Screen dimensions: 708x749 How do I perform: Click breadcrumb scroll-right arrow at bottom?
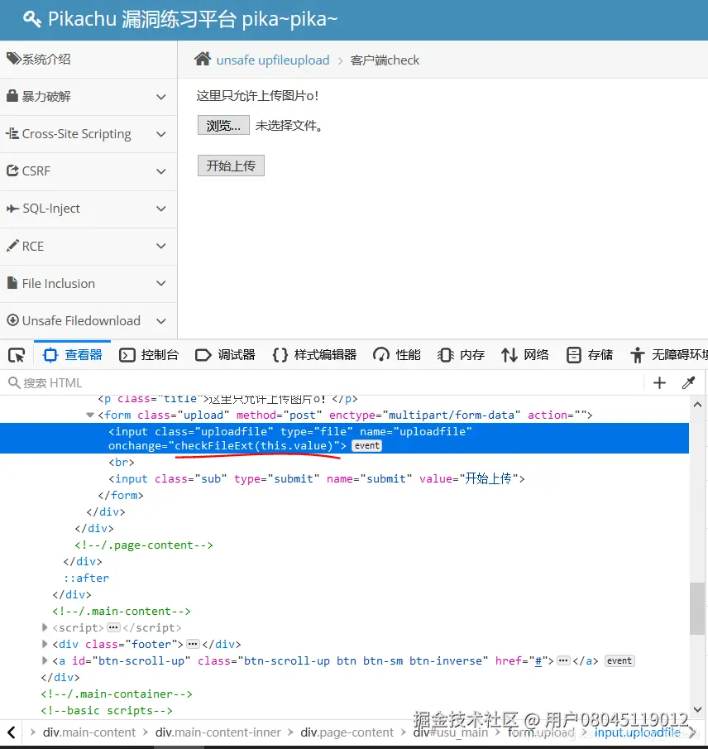[693, 732]
